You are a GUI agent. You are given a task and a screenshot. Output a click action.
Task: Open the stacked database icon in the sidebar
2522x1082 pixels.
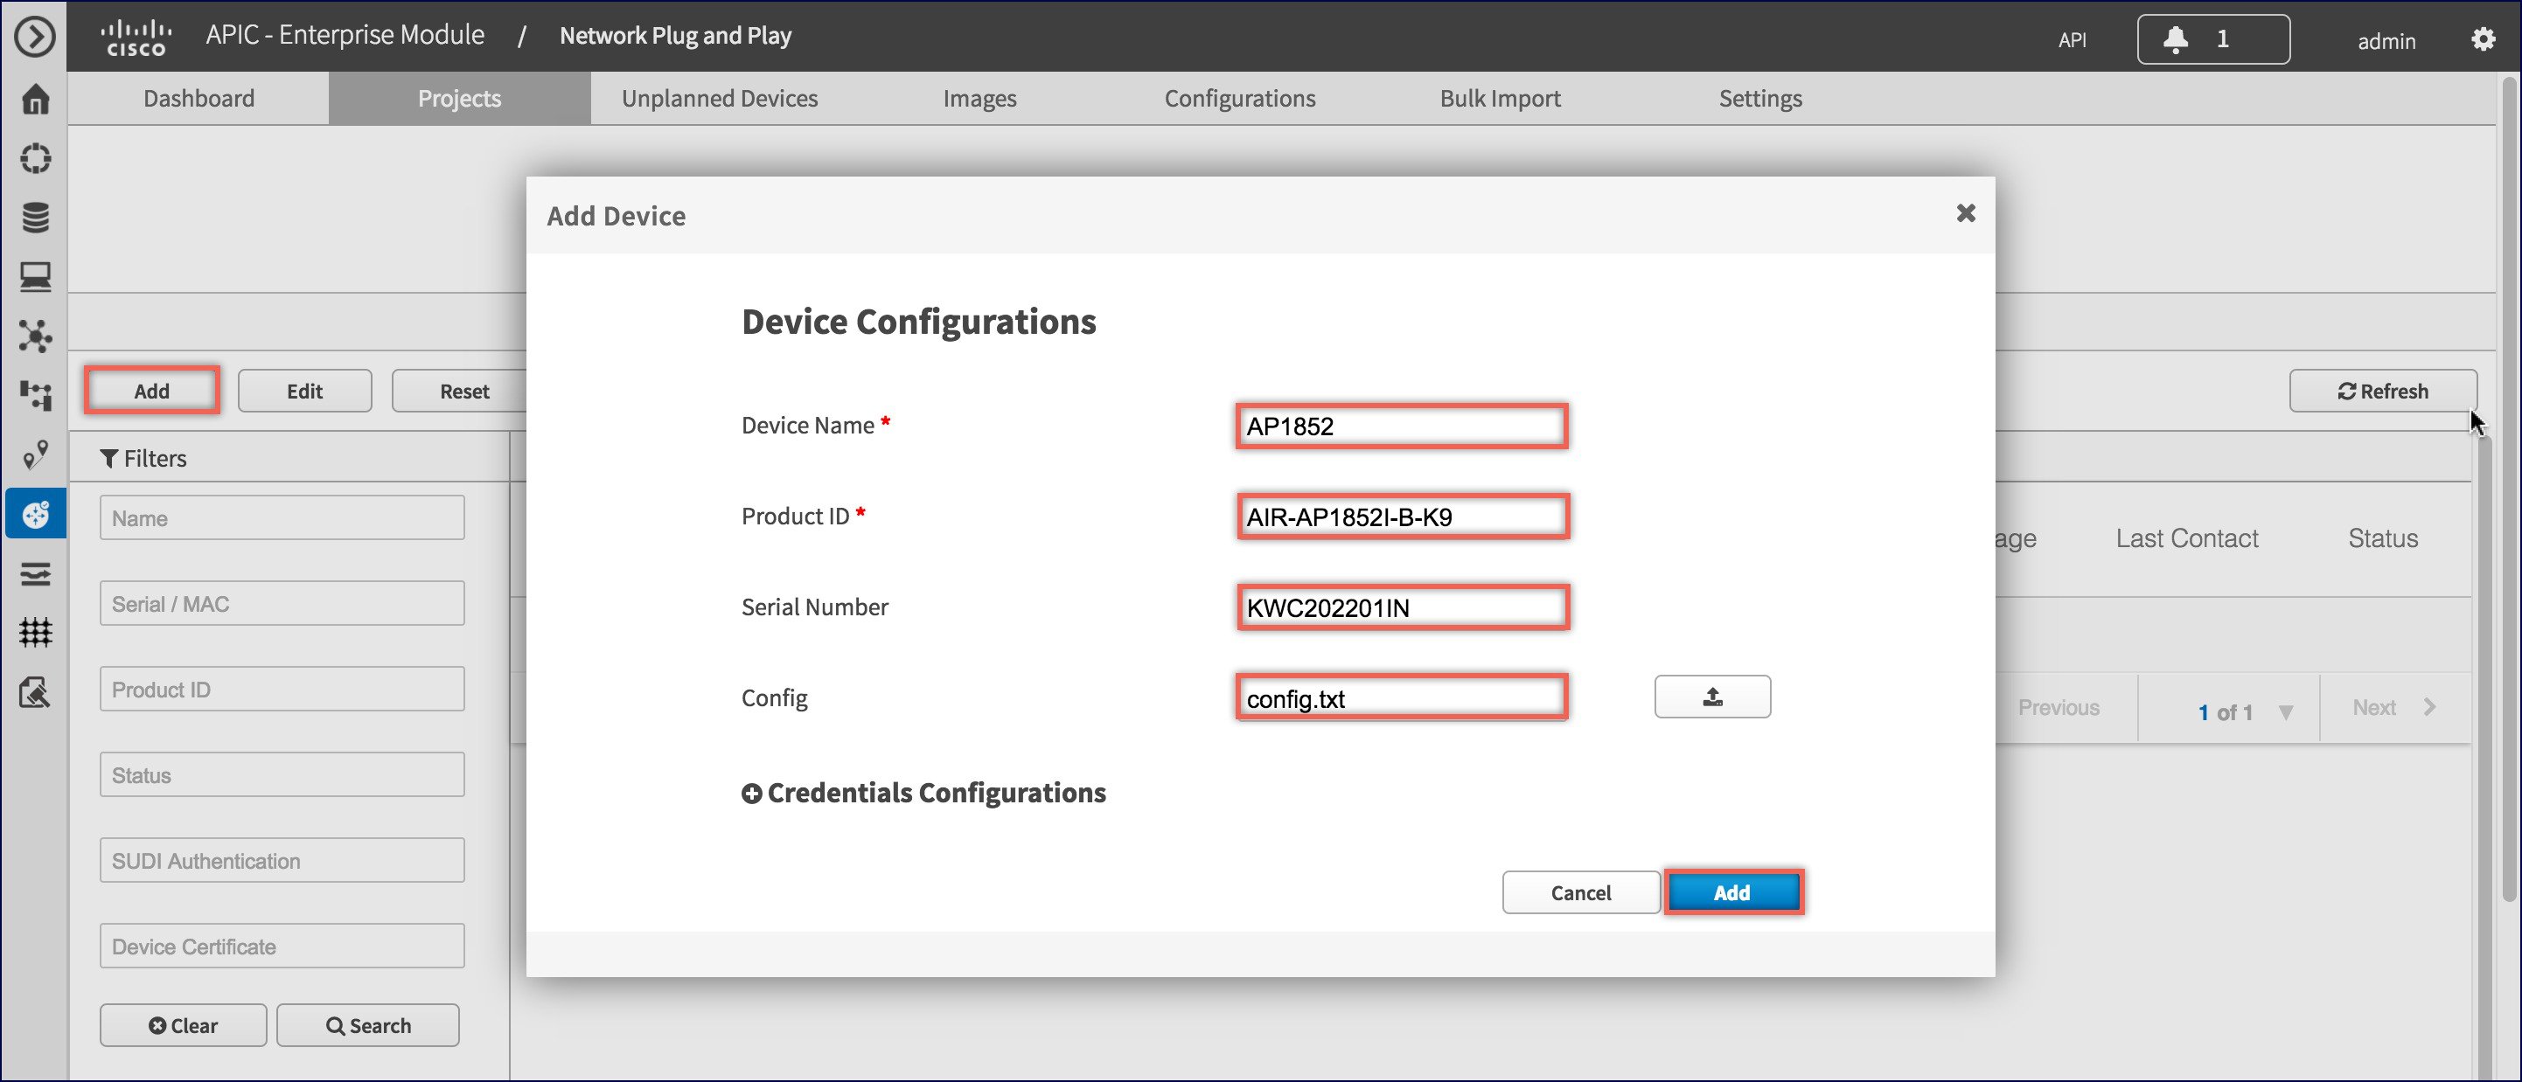[35, 217]
